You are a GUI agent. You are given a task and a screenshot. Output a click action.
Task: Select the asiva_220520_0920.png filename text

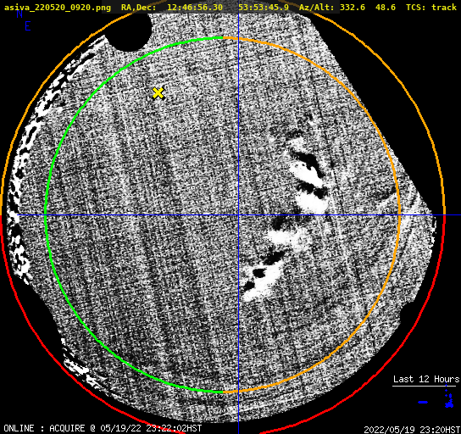pos(58,8)
